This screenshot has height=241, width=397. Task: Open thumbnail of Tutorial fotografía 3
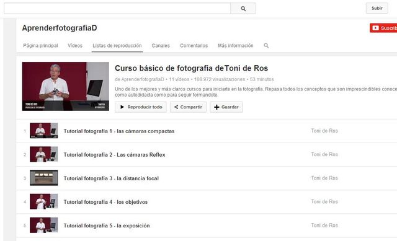(x=44, y=178)
